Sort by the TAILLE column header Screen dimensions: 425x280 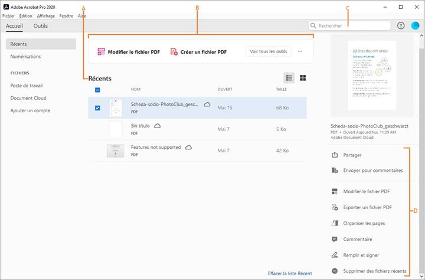(x=282, y=89)
